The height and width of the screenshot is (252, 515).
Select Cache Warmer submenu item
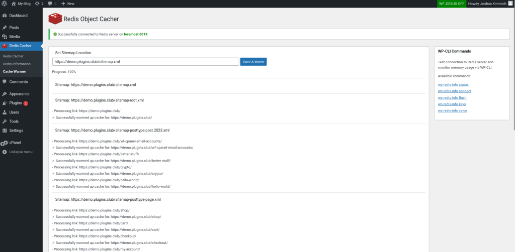click(x=14, y=71)
